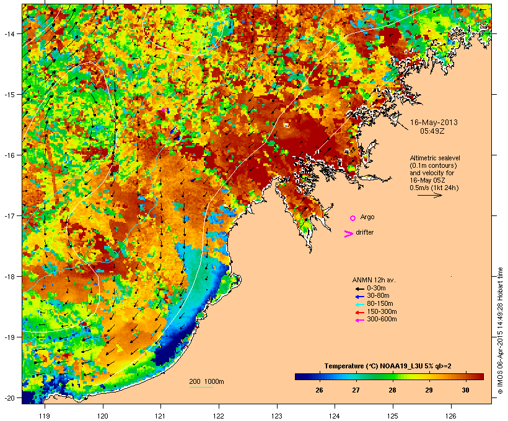
Task: Click the latitude label -18
Action: click(9, 277)
